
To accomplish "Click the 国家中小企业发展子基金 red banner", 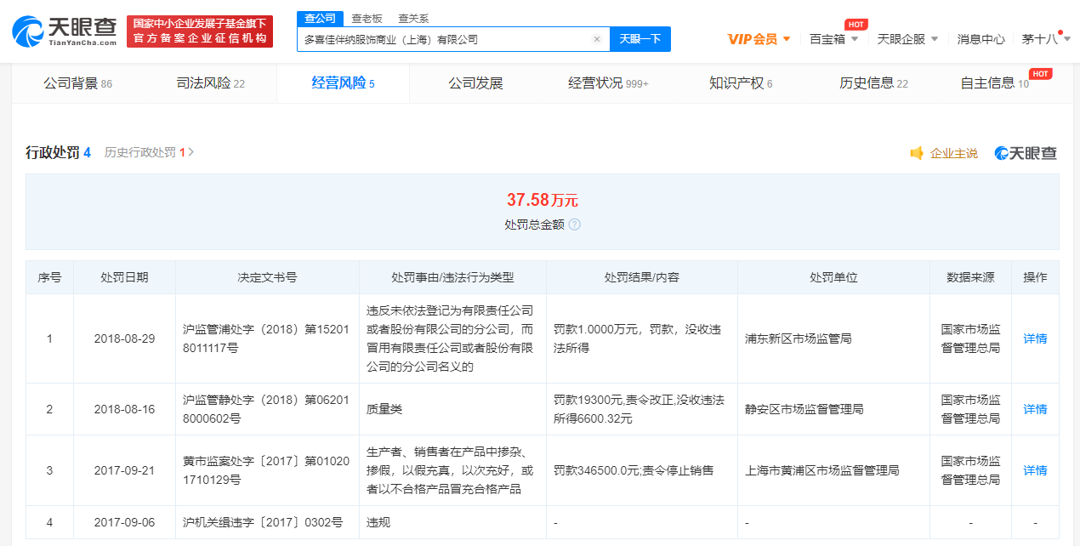I will click(x=200, y=31).
